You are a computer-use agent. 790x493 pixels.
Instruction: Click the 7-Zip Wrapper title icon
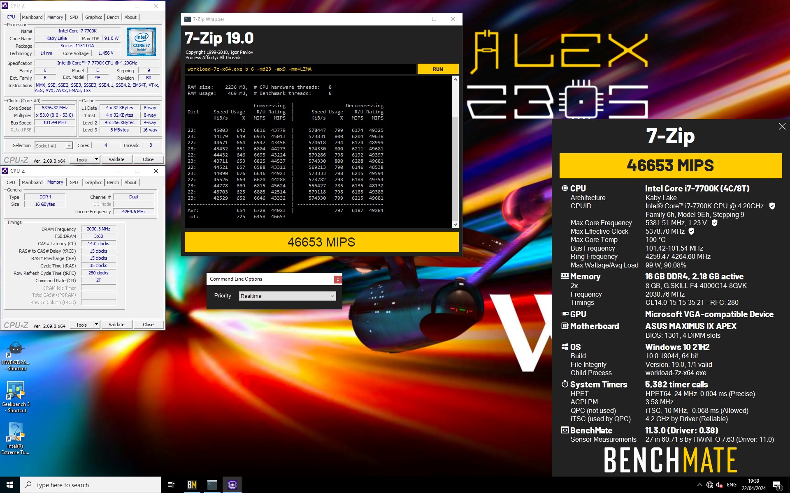tap(188, 19)
